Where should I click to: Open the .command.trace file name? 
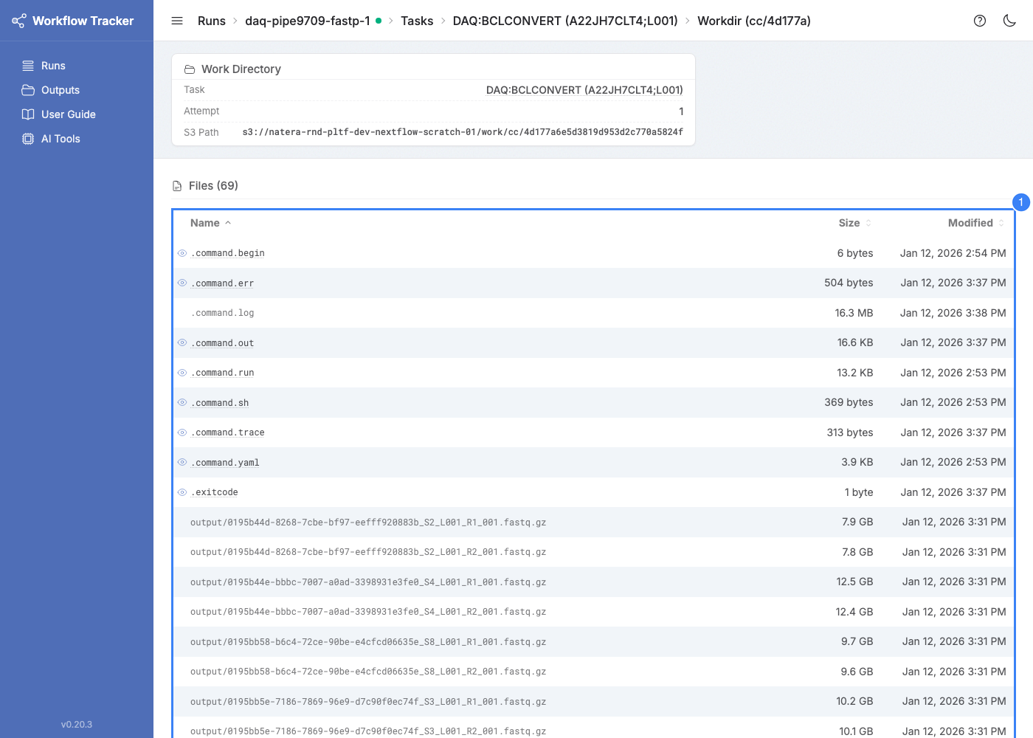pos(228,432)
